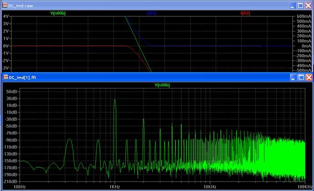
Task: Click the DC_imd.raw title bar text
Action: click(21, 5)
